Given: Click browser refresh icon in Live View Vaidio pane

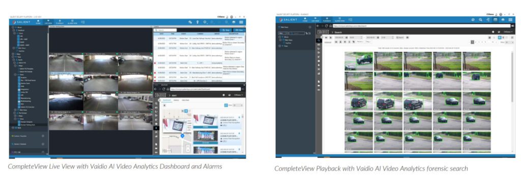Looking at the screenshot, I should pyautogui.click(x=164, y=89).
